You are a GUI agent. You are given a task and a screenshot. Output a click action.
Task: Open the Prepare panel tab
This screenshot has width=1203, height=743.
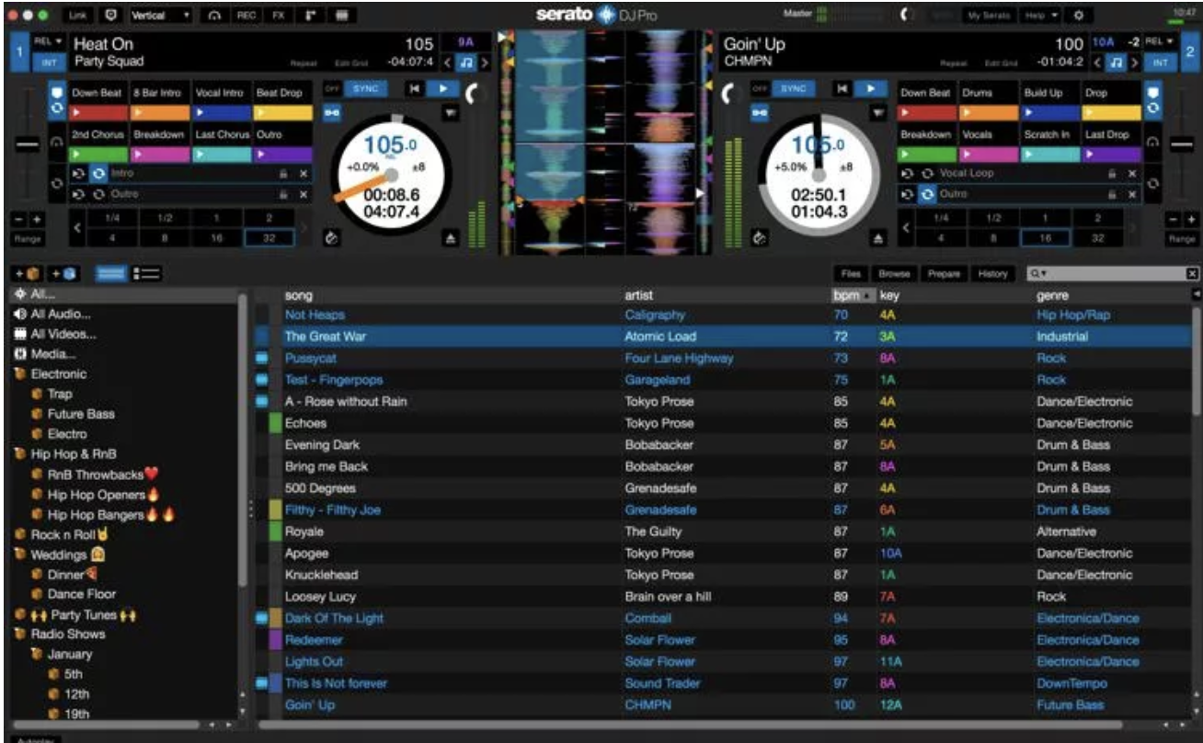[944, 274]
